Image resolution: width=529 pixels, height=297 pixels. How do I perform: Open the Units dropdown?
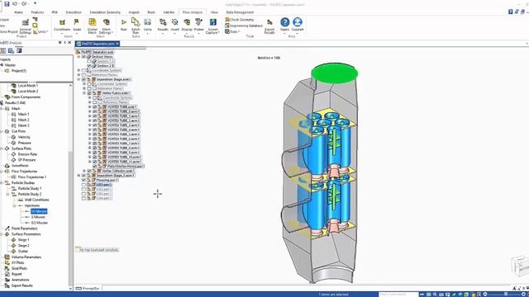point(41,31)
